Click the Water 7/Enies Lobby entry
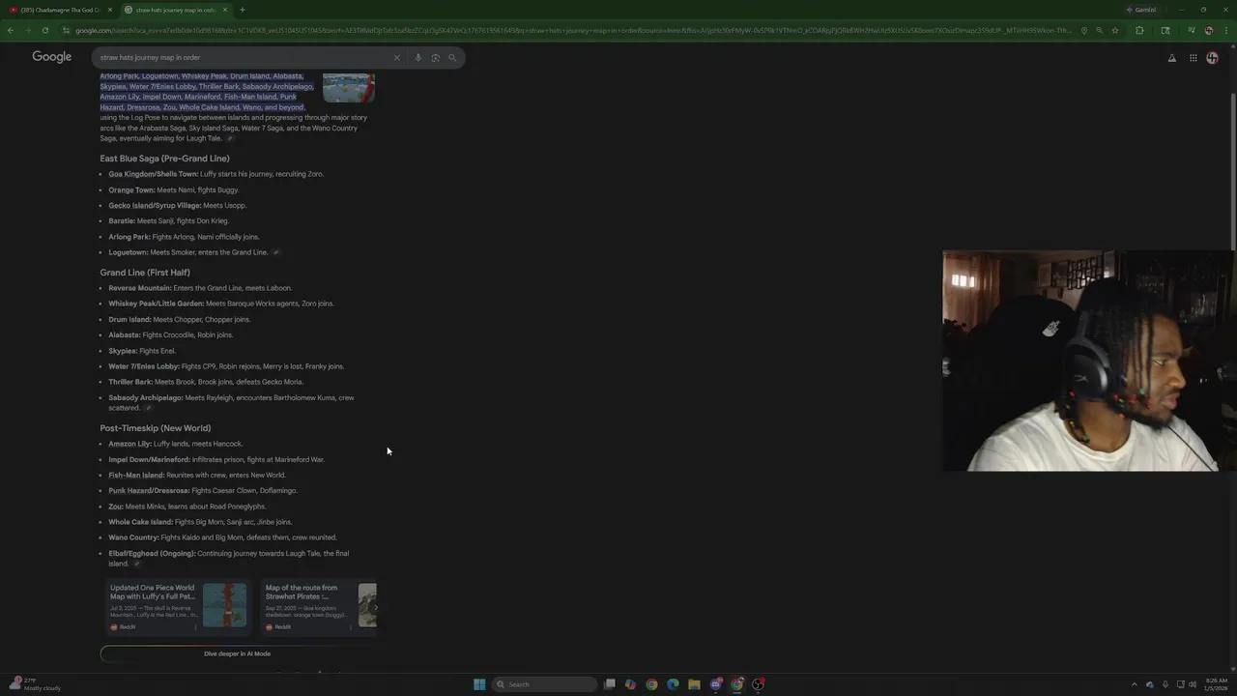 tap(226, 366)
